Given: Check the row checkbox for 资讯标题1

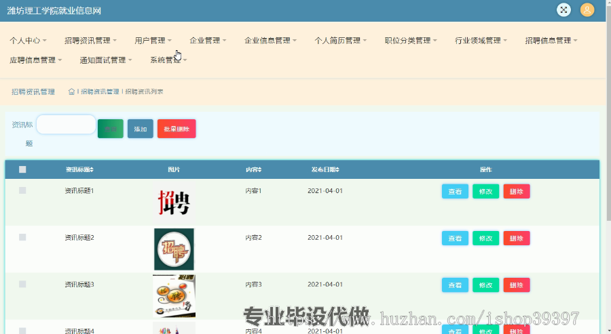Looking at the screenshot, I should point(22,190).
